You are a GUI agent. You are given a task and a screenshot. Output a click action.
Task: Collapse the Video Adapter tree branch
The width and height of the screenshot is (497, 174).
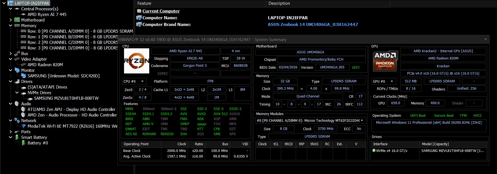(11, 59)
